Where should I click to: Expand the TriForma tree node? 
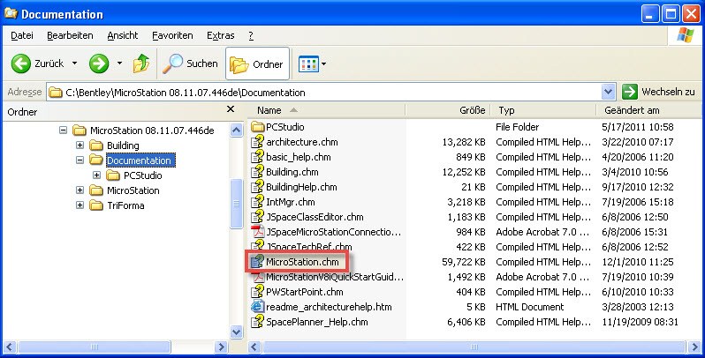tap(80, 205)
